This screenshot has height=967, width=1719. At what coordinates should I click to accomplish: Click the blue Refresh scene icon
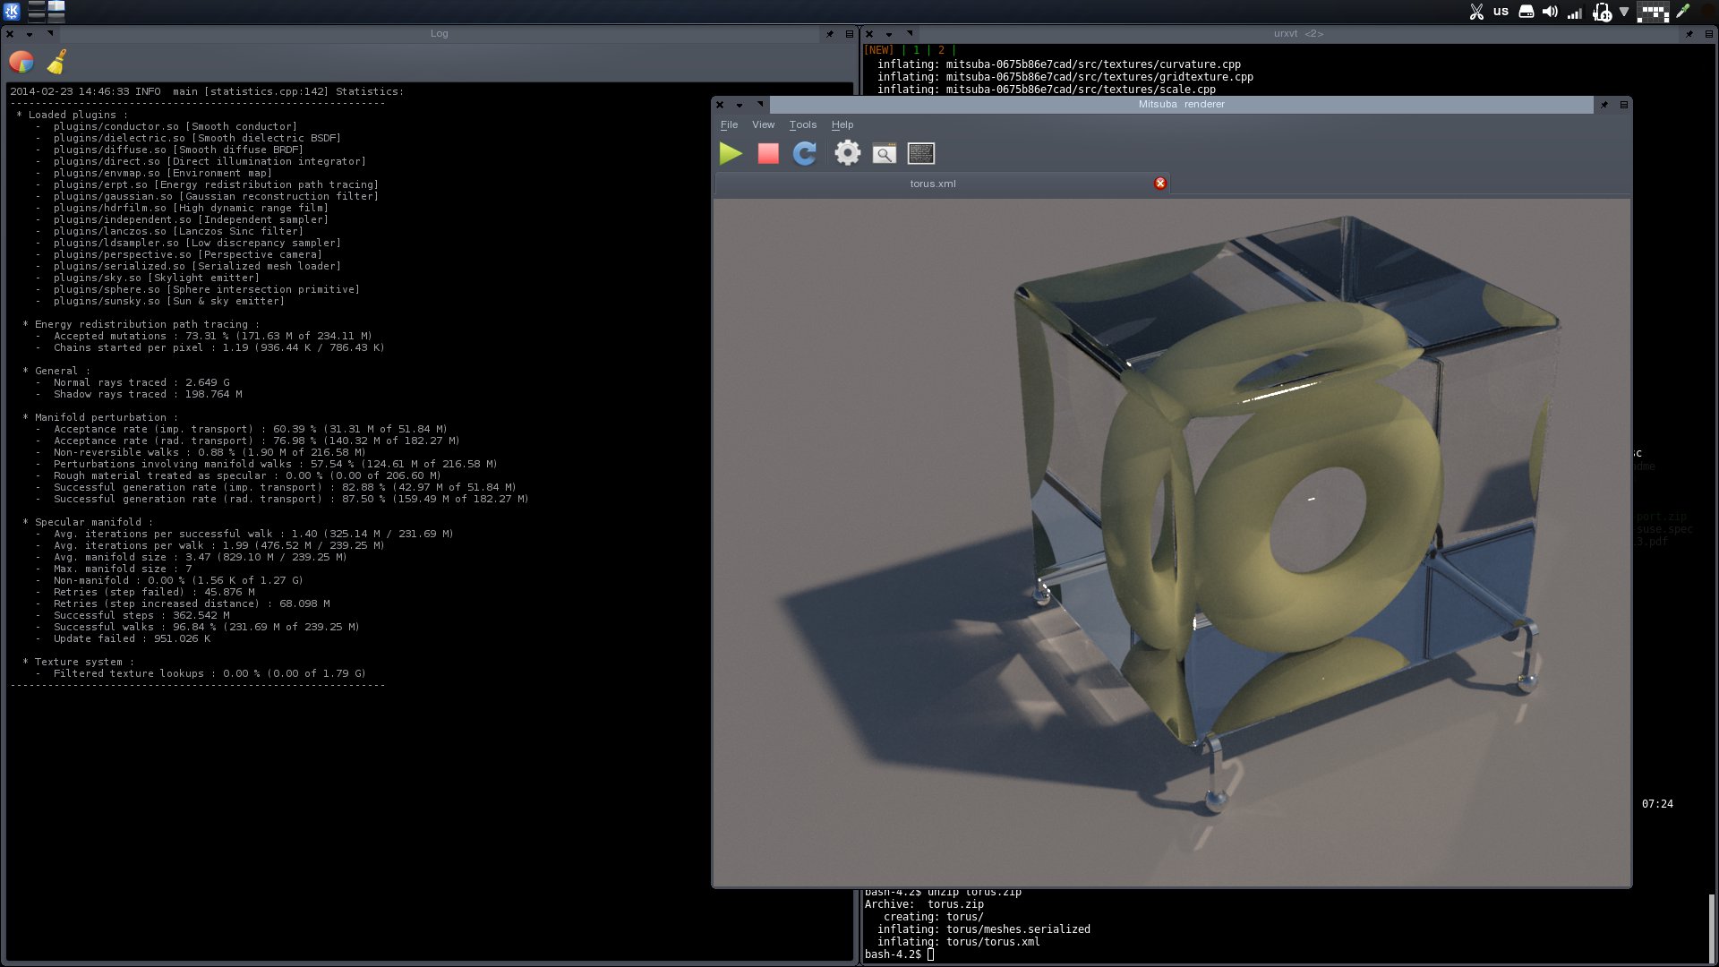point(804,153)
